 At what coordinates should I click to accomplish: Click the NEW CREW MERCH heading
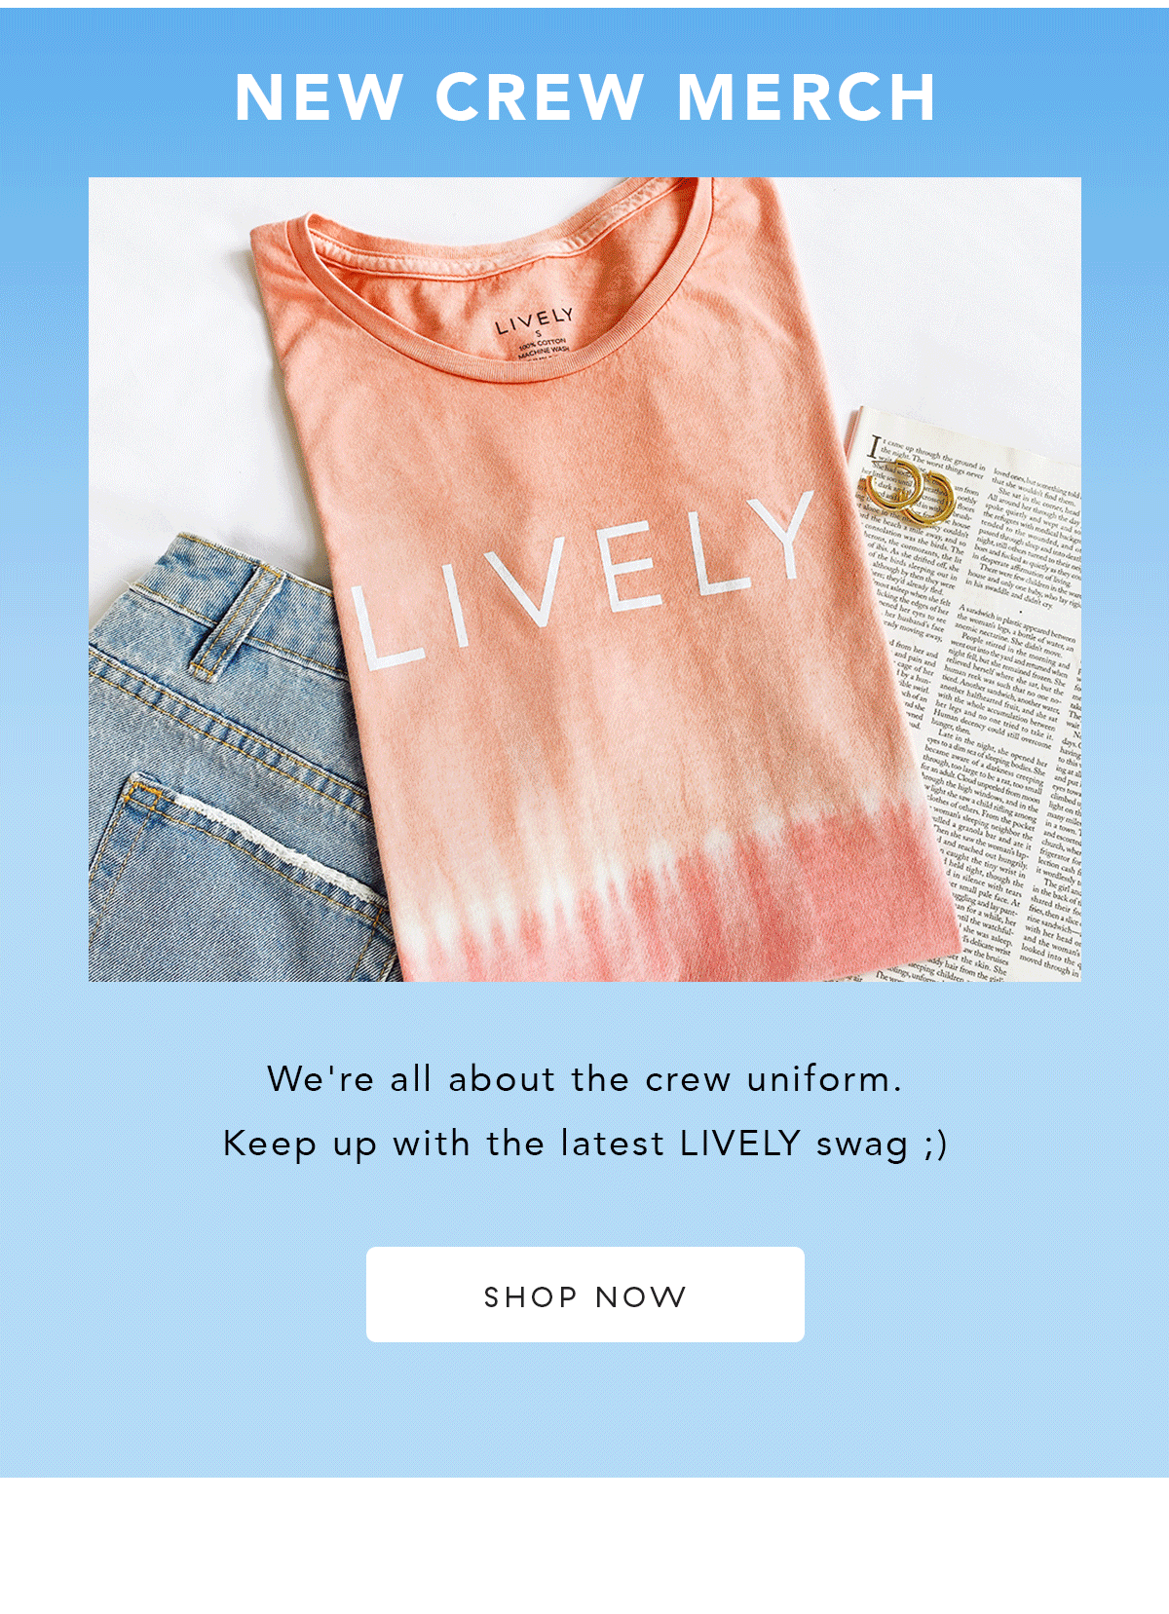[x=584, y=97]
